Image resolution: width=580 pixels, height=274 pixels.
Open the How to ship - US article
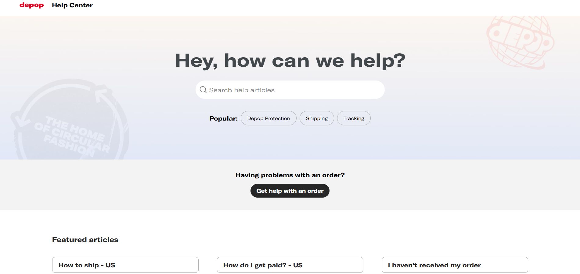tap(125, 265)
